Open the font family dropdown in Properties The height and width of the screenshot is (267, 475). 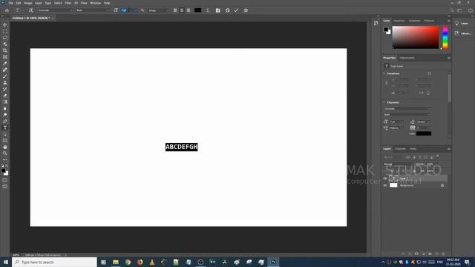point(407,109)
